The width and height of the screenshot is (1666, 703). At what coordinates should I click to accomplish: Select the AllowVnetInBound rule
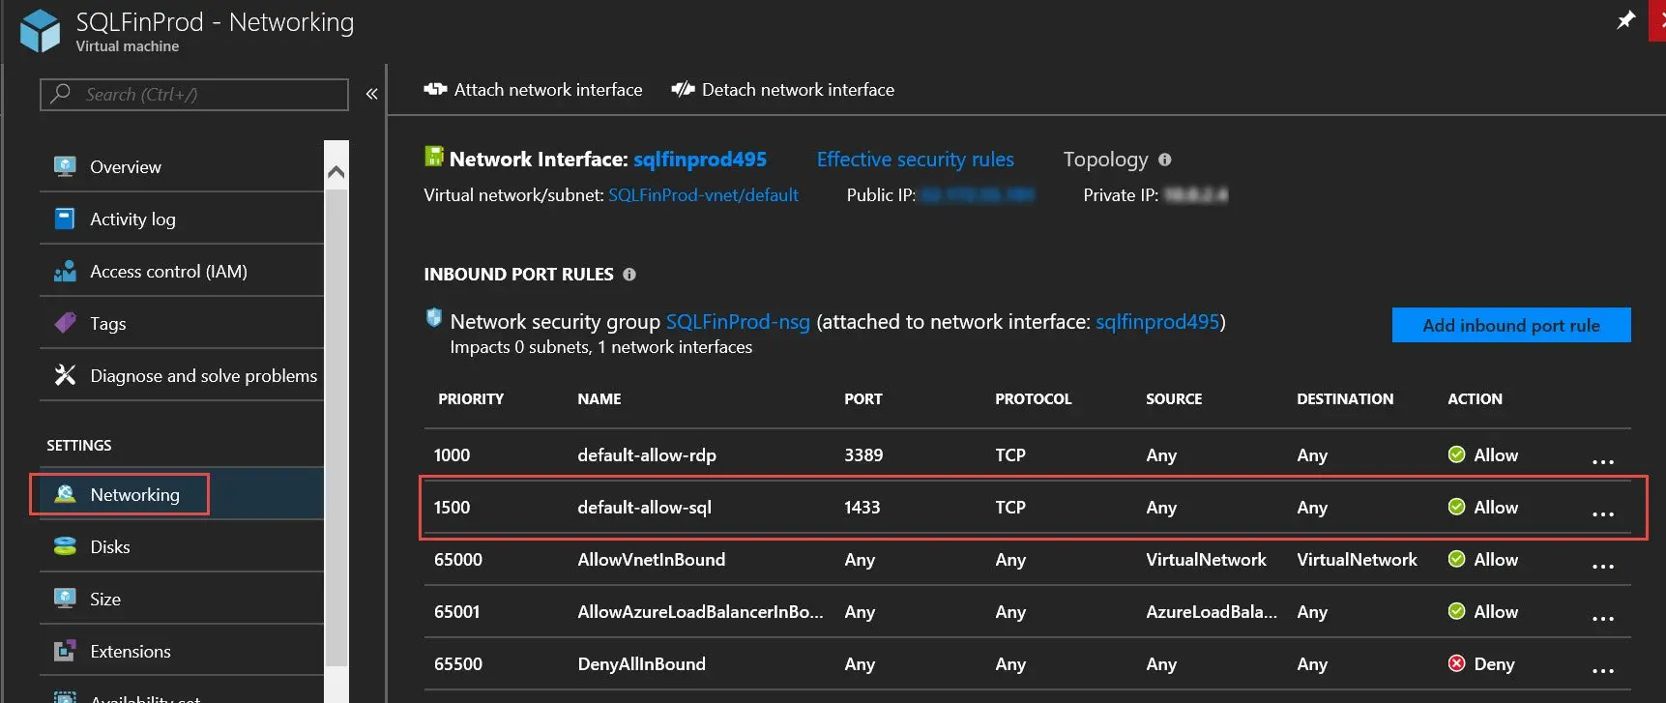click(1027, 559)
